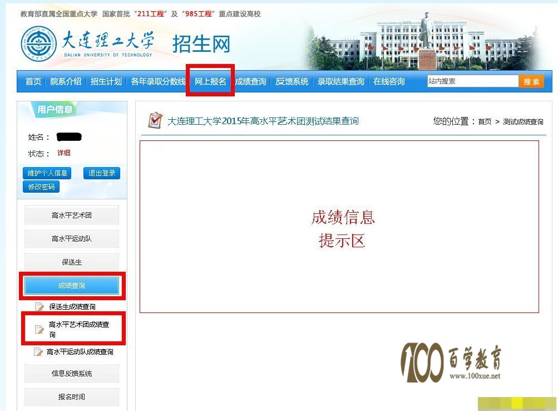This screenshot has height=411, width=558.
Task: Click the Dalian University of Technology logo emblem
Action: [x=38, y=44]
